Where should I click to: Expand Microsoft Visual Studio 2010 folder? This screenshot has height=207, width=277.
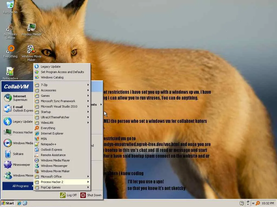[62, 106]
